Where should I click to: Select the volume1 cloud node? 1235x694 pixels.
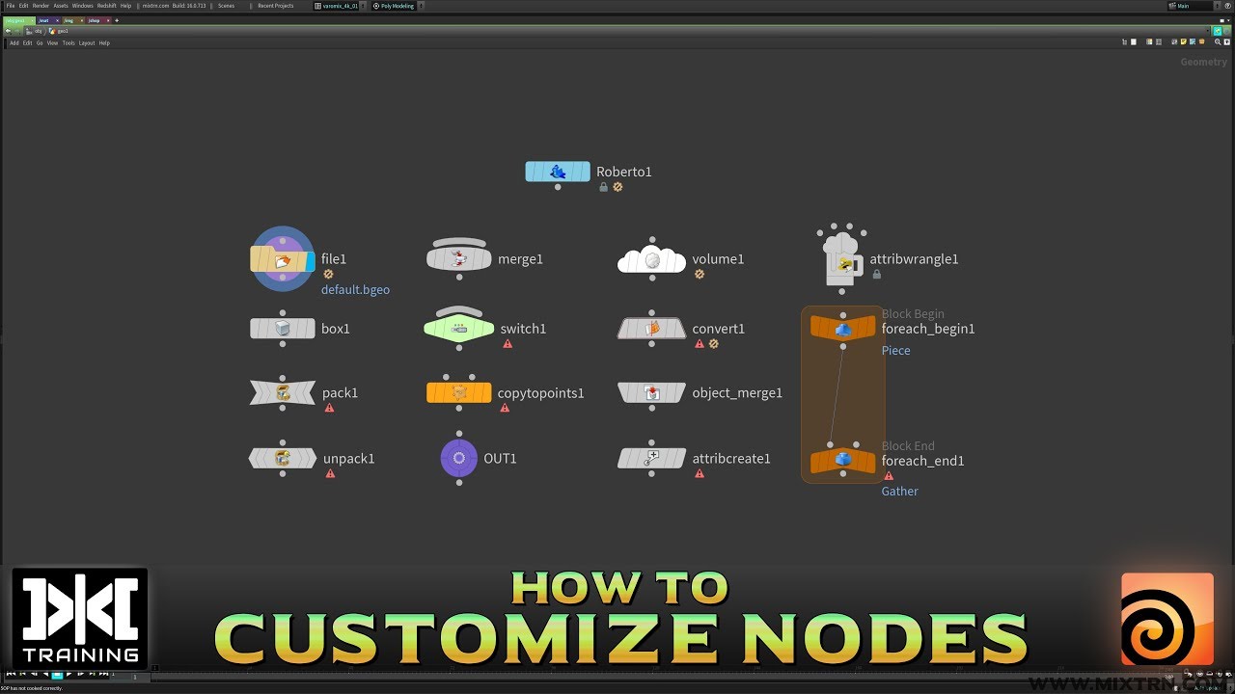[x=652, y=259]
